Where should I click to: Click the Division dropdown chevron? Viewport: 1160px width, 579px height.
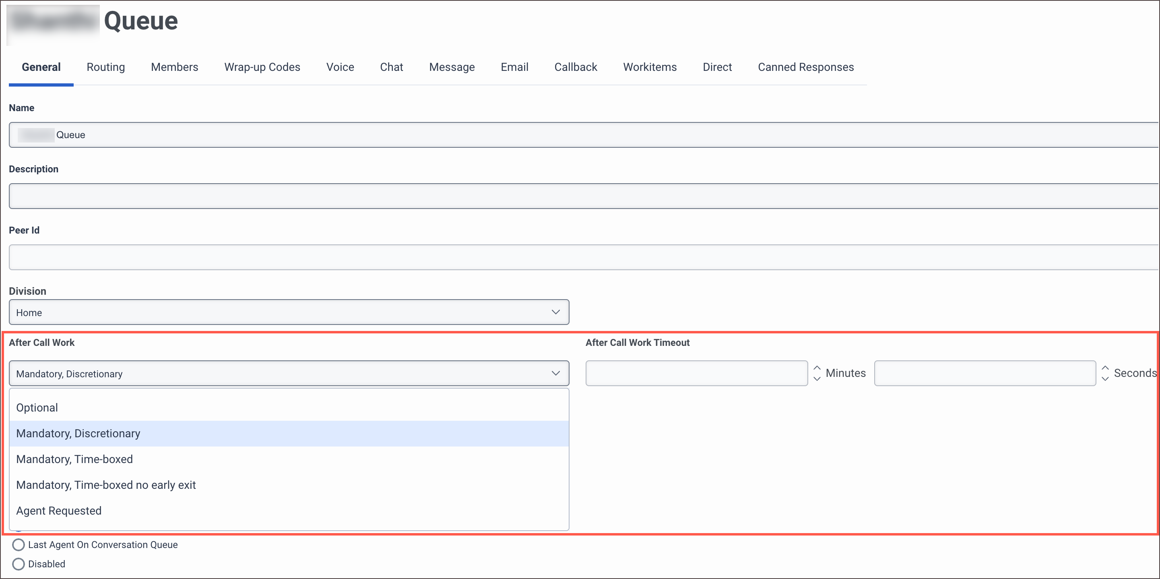coord(556,312)
